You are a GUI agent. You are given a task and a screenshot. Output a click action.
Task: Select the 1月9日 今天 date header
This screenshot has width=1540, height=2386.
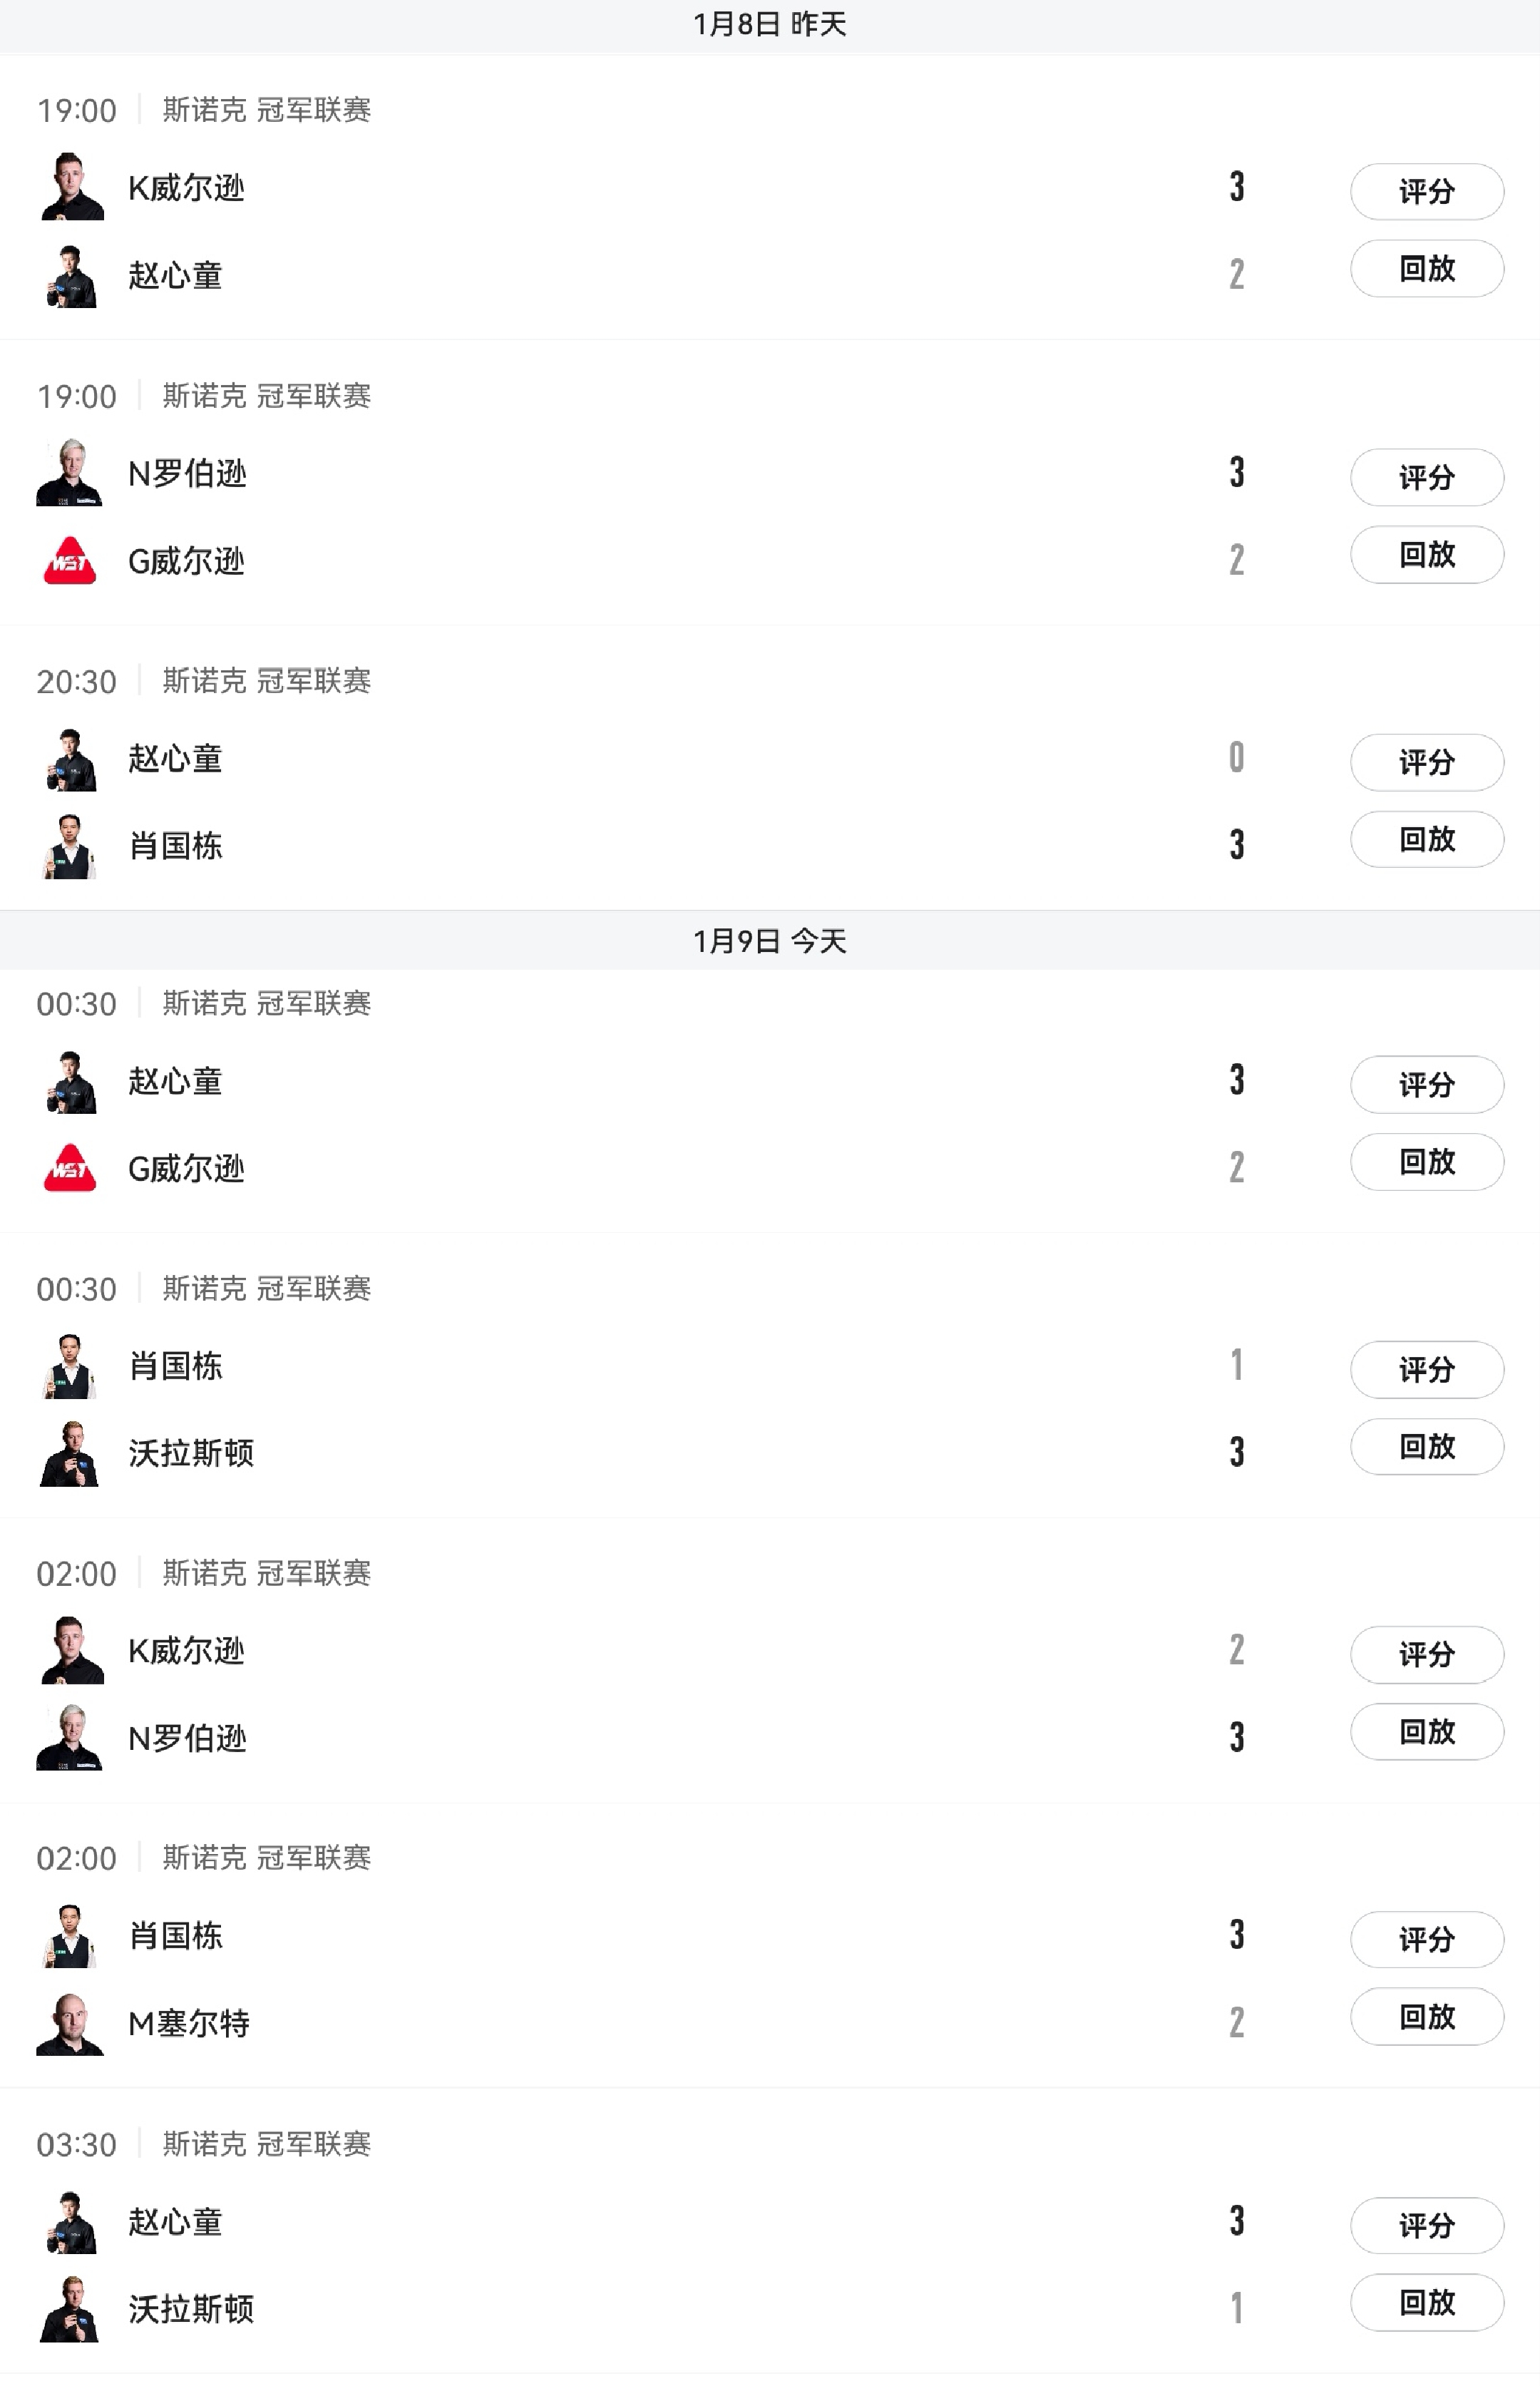[x=769, y=941]
